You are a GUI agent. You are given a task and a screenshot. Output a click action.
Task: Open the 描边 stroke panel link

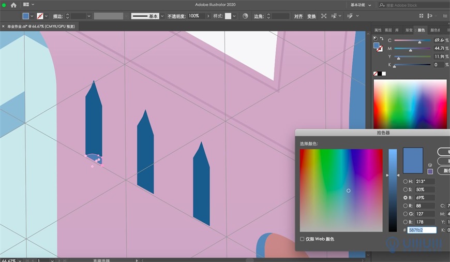58,17
